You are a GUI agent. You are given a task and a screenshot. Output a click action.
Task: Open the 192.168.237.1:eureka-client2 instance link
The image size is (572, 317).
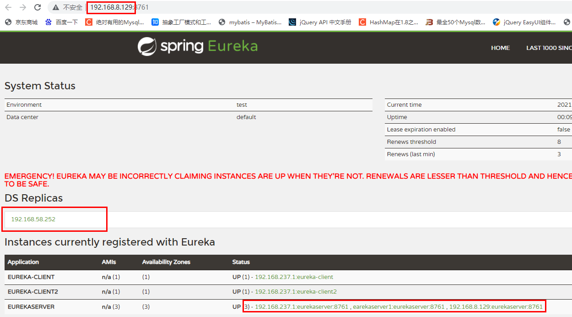pos(296,291)
